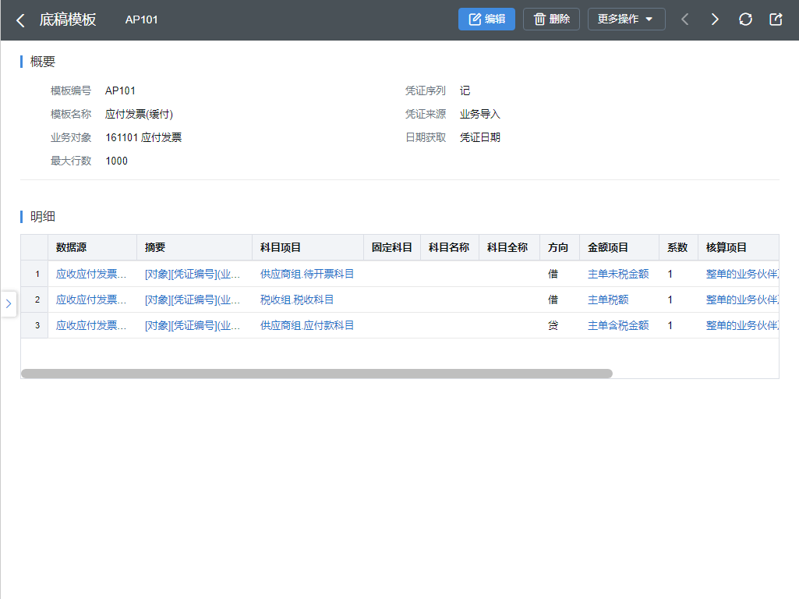The width and height of the screenshot is (799, 599).
Task: Open row 2 整单的业务伙伴 link
Action: (x=742, y=299)
